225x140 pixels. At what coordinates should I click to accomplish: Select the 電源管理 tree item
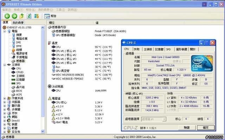[21, 54]
